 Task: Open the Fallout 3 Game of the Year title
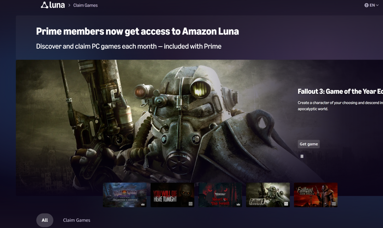[340, 91]
